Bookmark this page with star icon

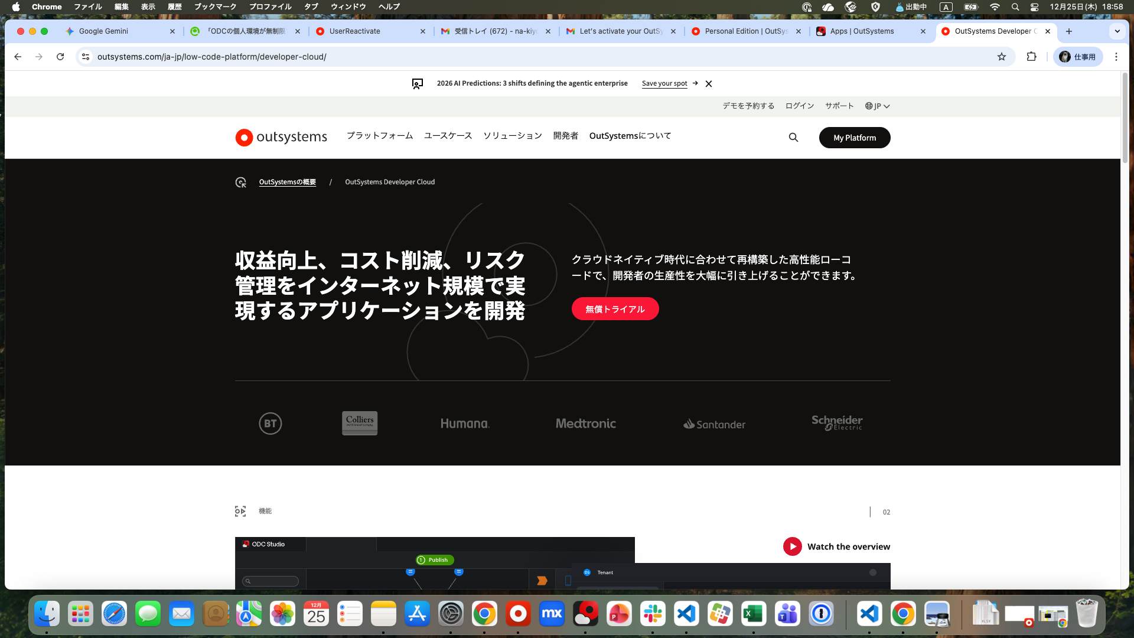(x=1002, y=57)
